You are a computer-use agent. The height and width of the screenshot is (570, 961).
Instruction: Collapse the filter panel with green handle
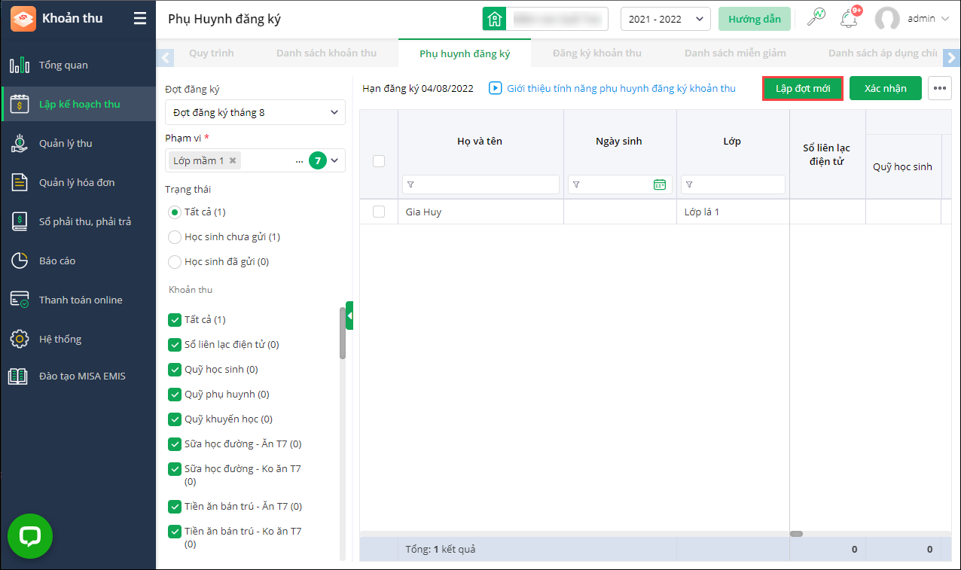pos(349,315)
